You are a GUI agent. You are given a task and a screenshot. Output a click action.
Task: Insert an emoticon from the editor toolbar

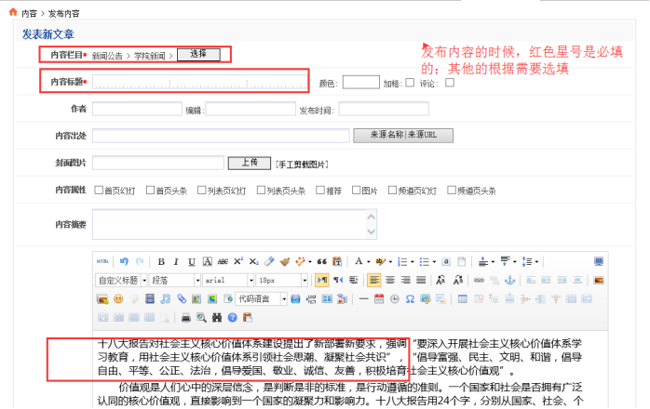tap(118, 298)
